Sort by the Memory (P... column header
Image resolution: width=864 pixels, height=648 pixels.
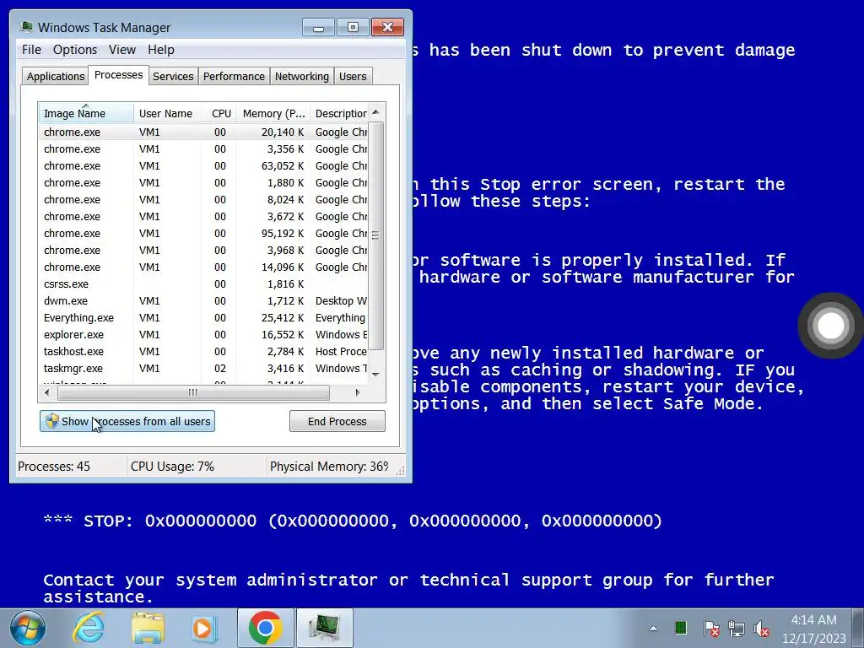(273, 113)
